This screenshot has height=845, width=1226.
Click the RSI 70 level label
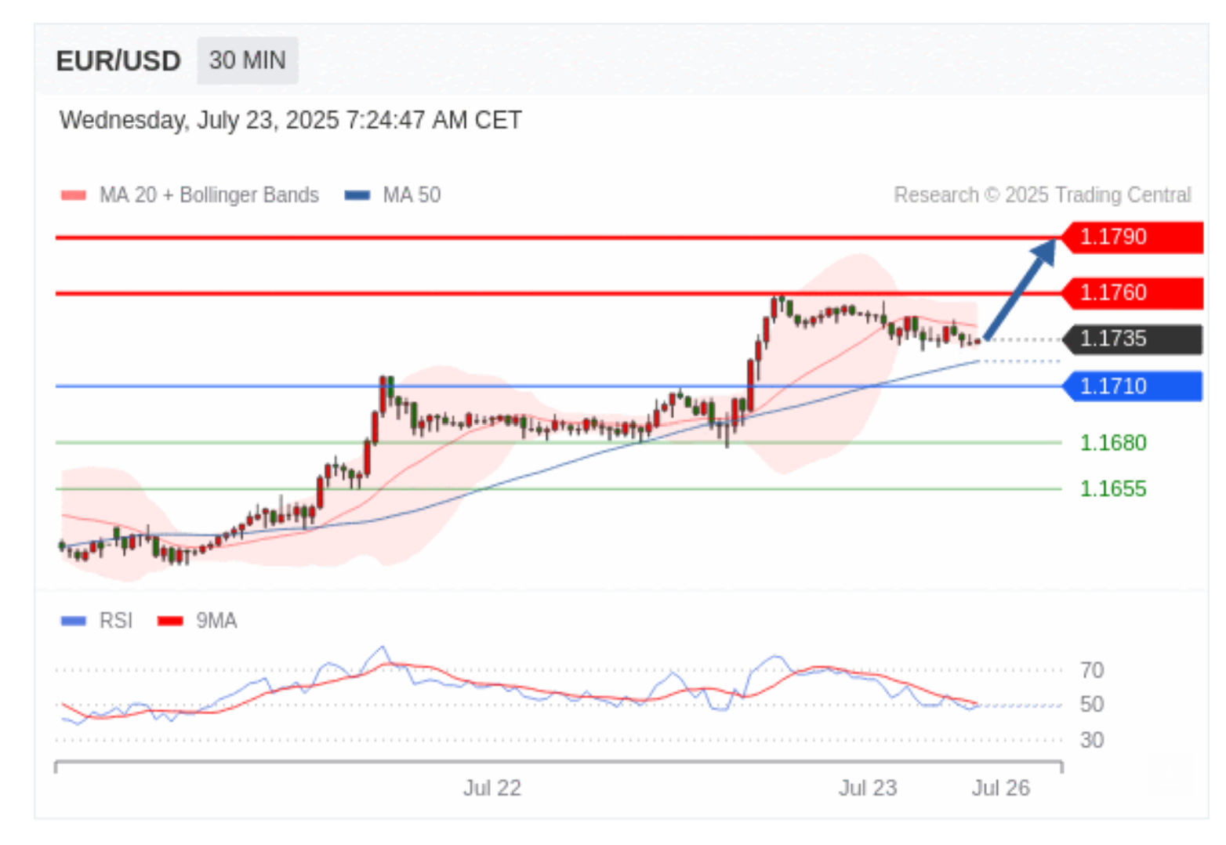(1091, 671)
